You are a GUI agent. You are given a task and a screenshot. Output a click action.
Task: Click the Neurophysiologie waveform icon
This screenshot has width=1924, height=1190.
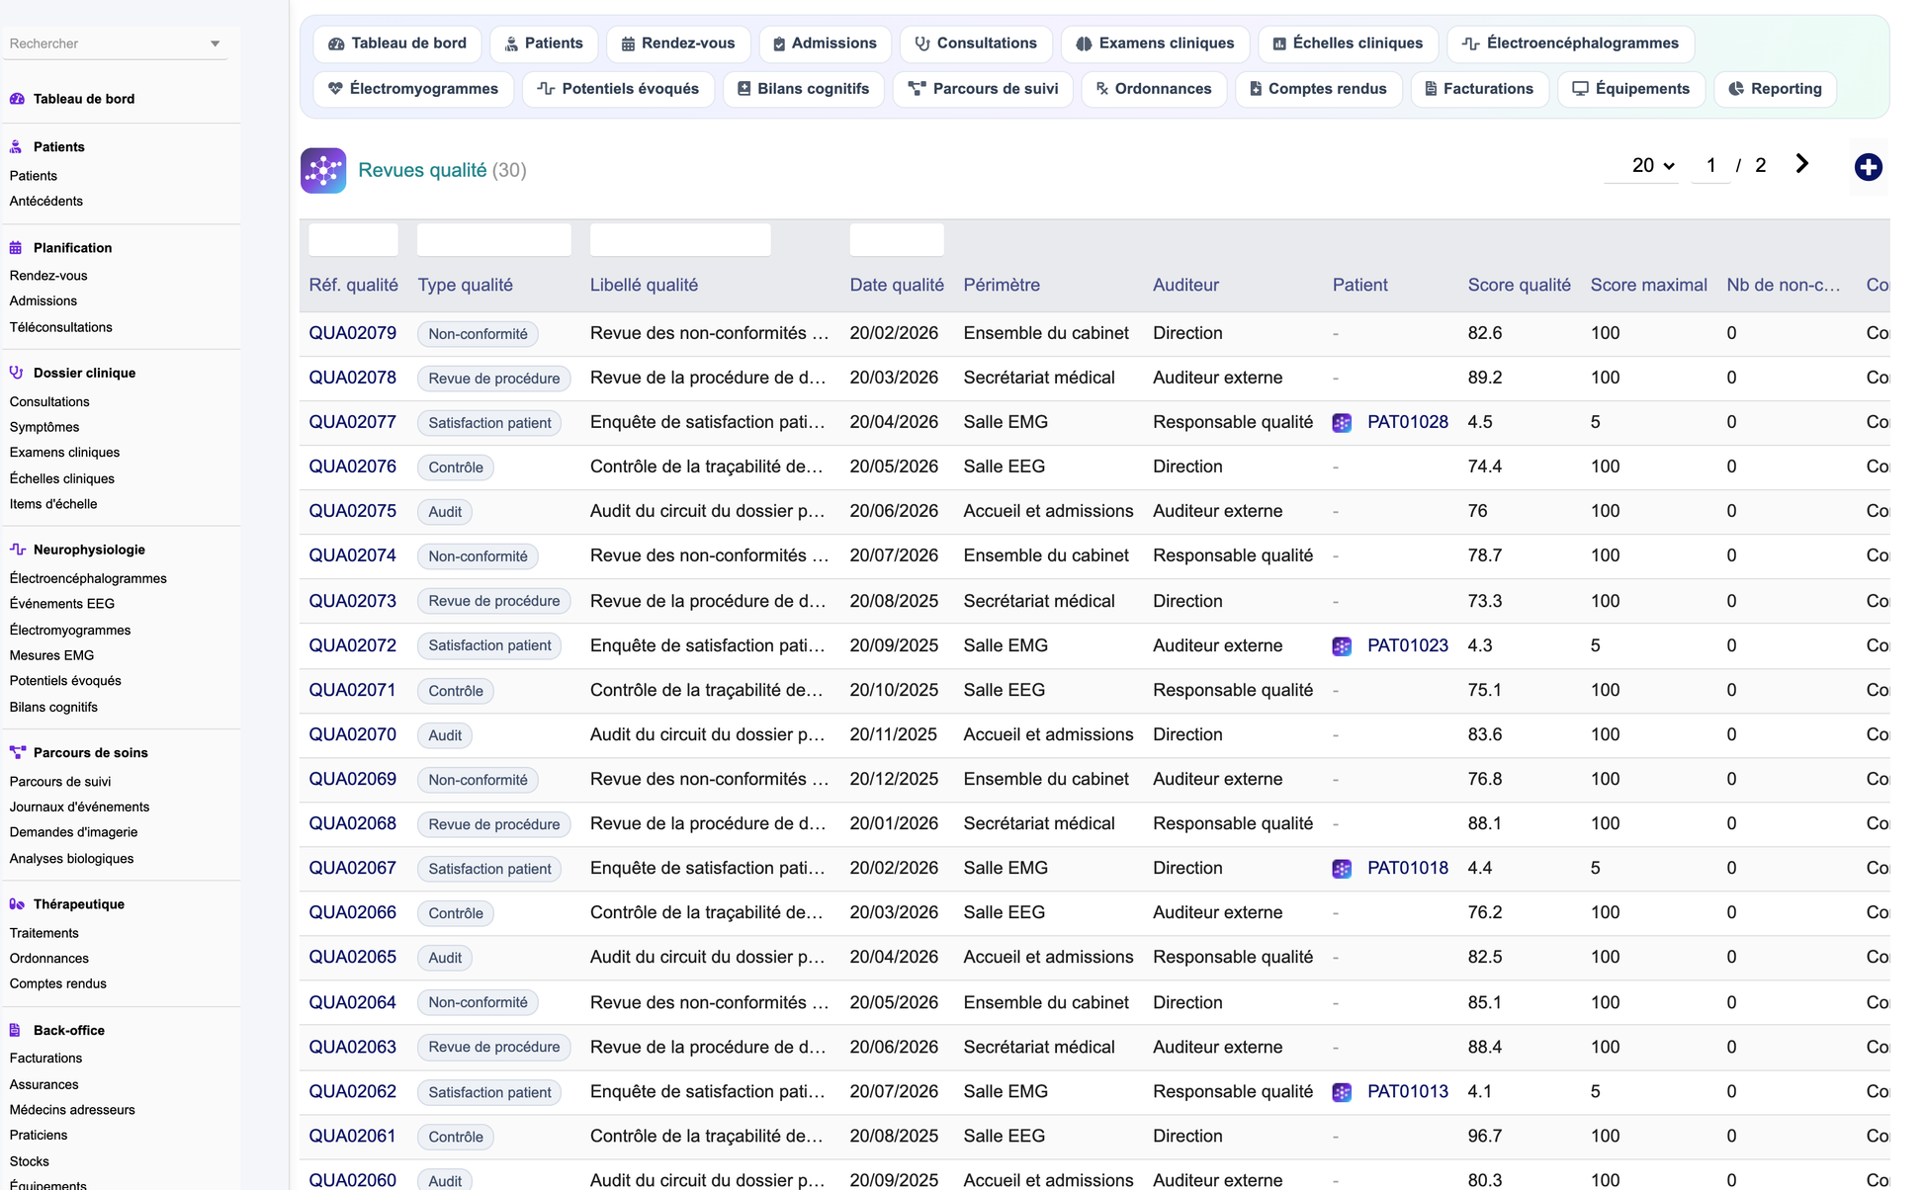tap(17, 550)
